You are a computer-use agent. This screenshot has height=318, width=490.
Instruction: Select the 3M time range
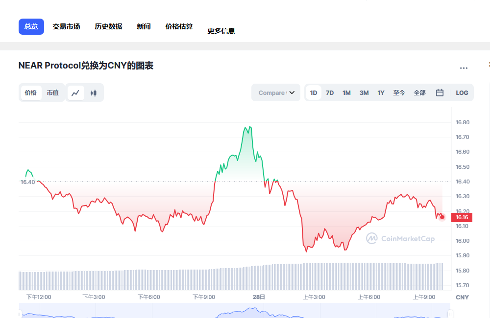click(364, 92)
